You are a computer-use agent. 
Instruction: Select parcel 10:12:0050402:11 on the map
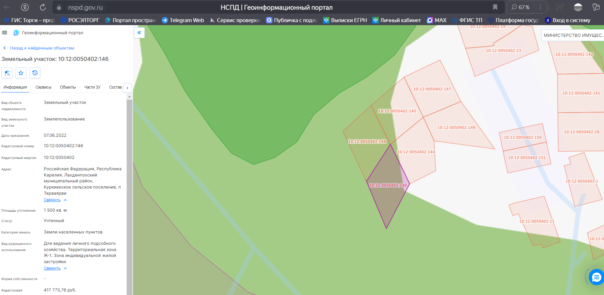tap(537, 221)
